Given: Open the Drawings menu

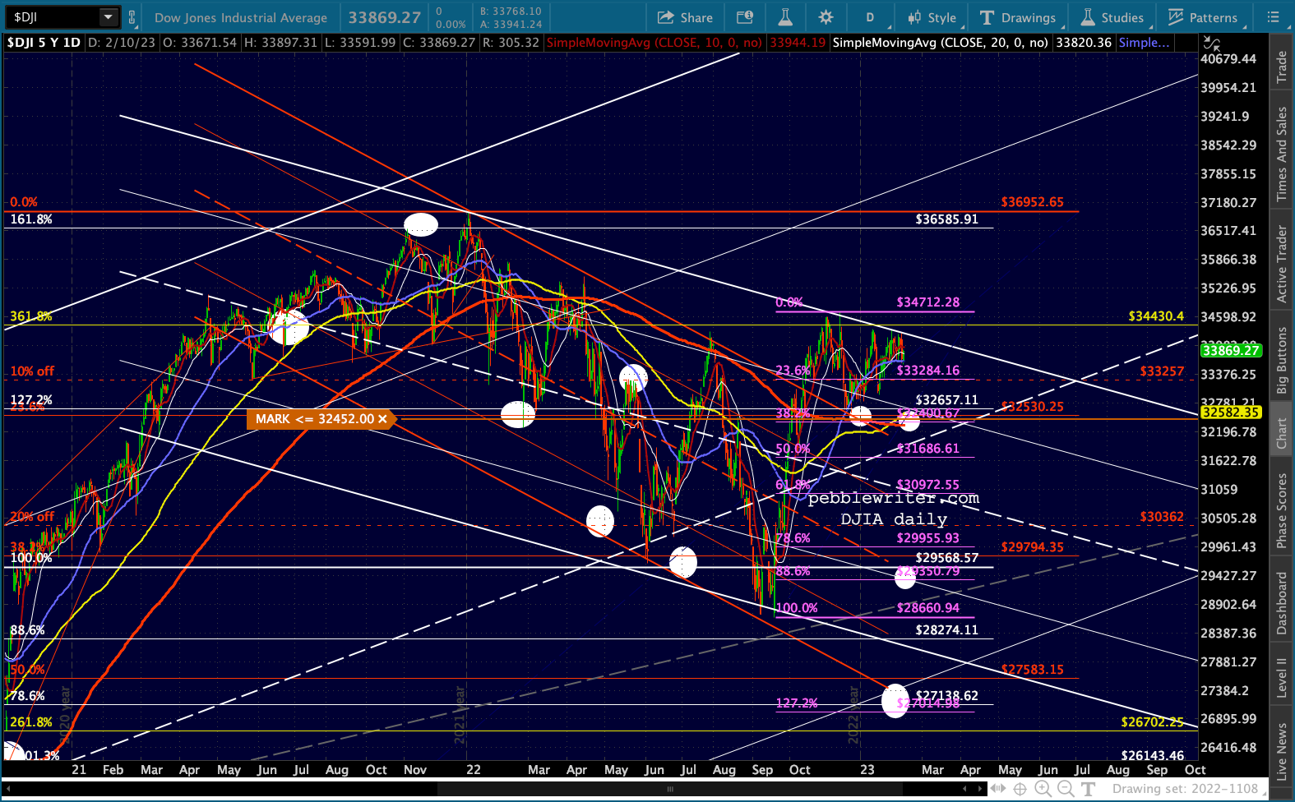Looking at the screenshot, I should [1018, 17].
